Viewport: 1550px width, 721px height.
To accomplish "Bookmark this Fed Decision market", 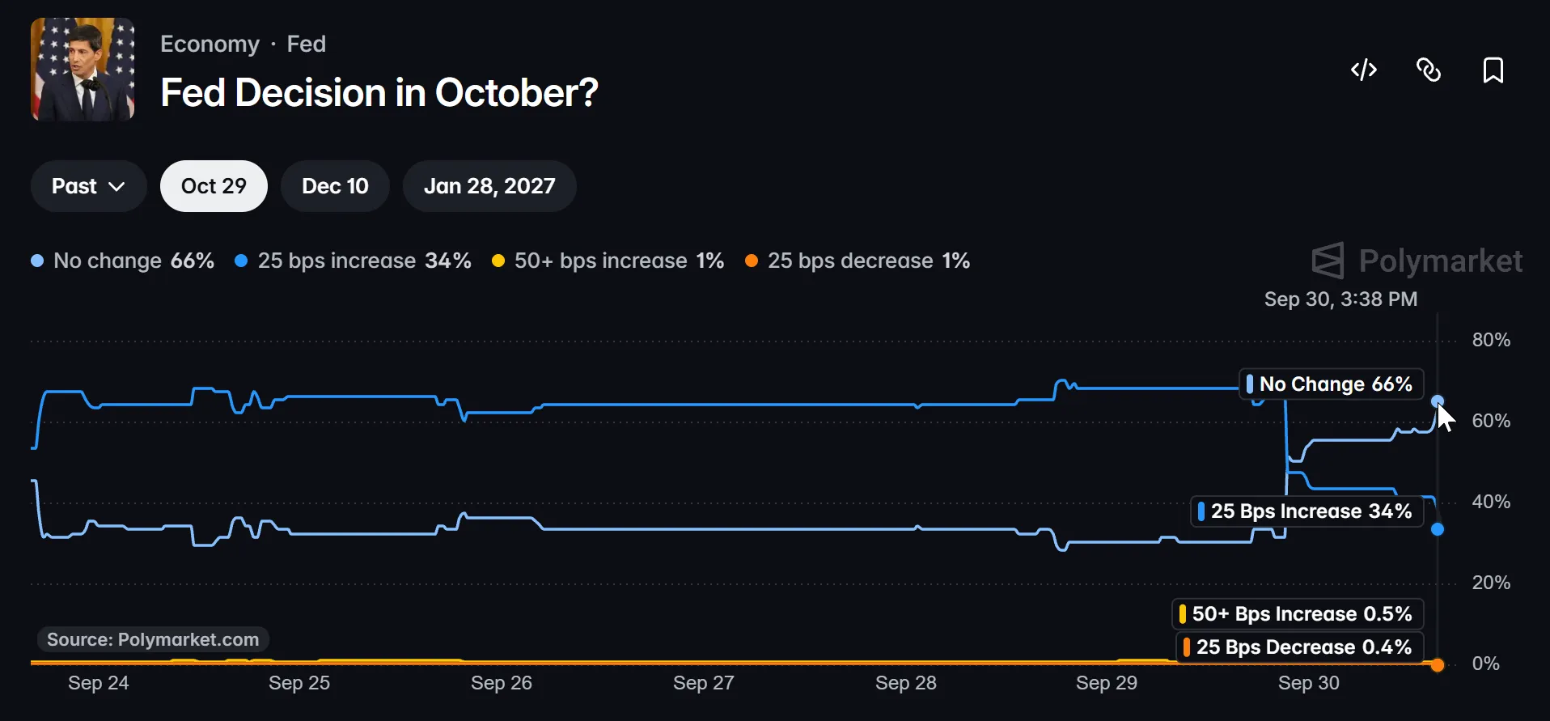I will pyautogui.click(x=1493, y=70).
